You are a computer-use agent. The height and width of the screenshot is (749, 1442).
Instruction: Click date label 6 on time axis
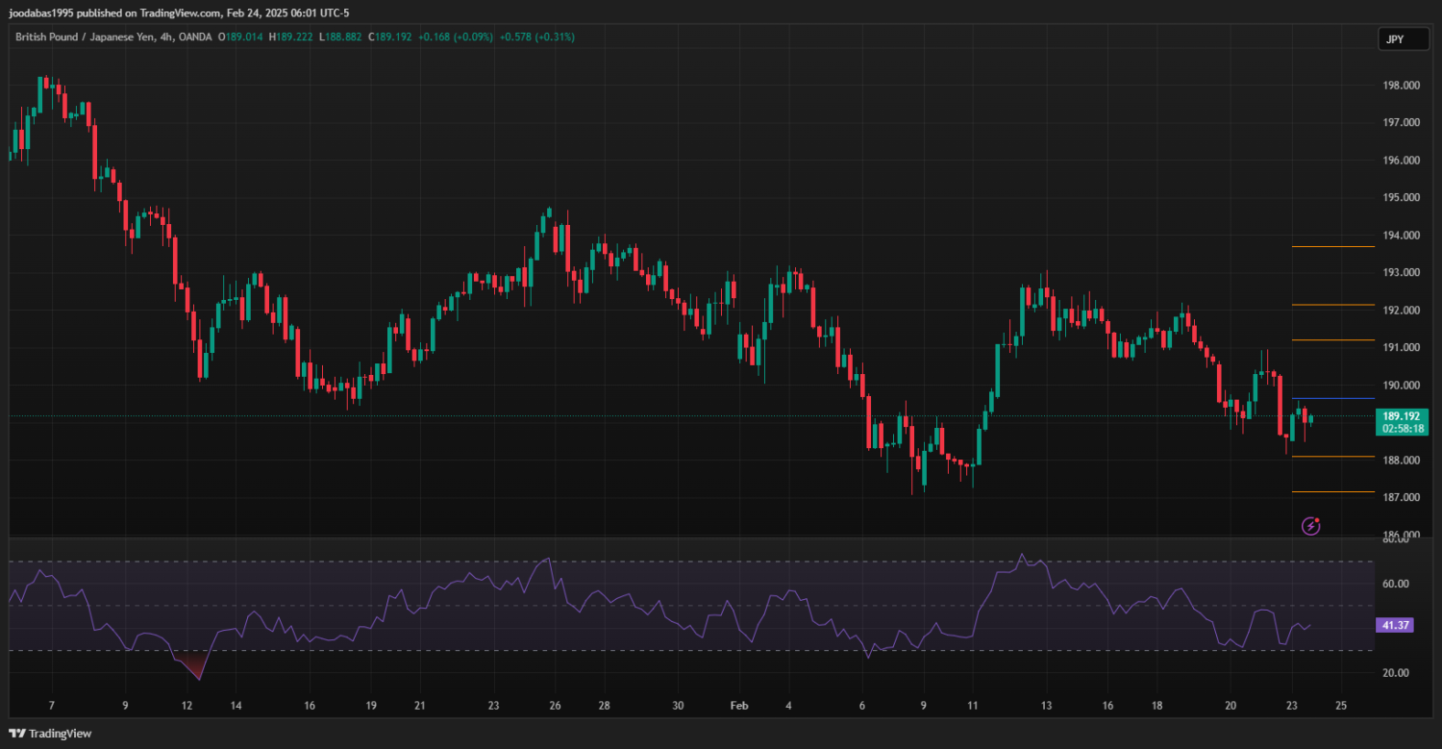[862, 706]
